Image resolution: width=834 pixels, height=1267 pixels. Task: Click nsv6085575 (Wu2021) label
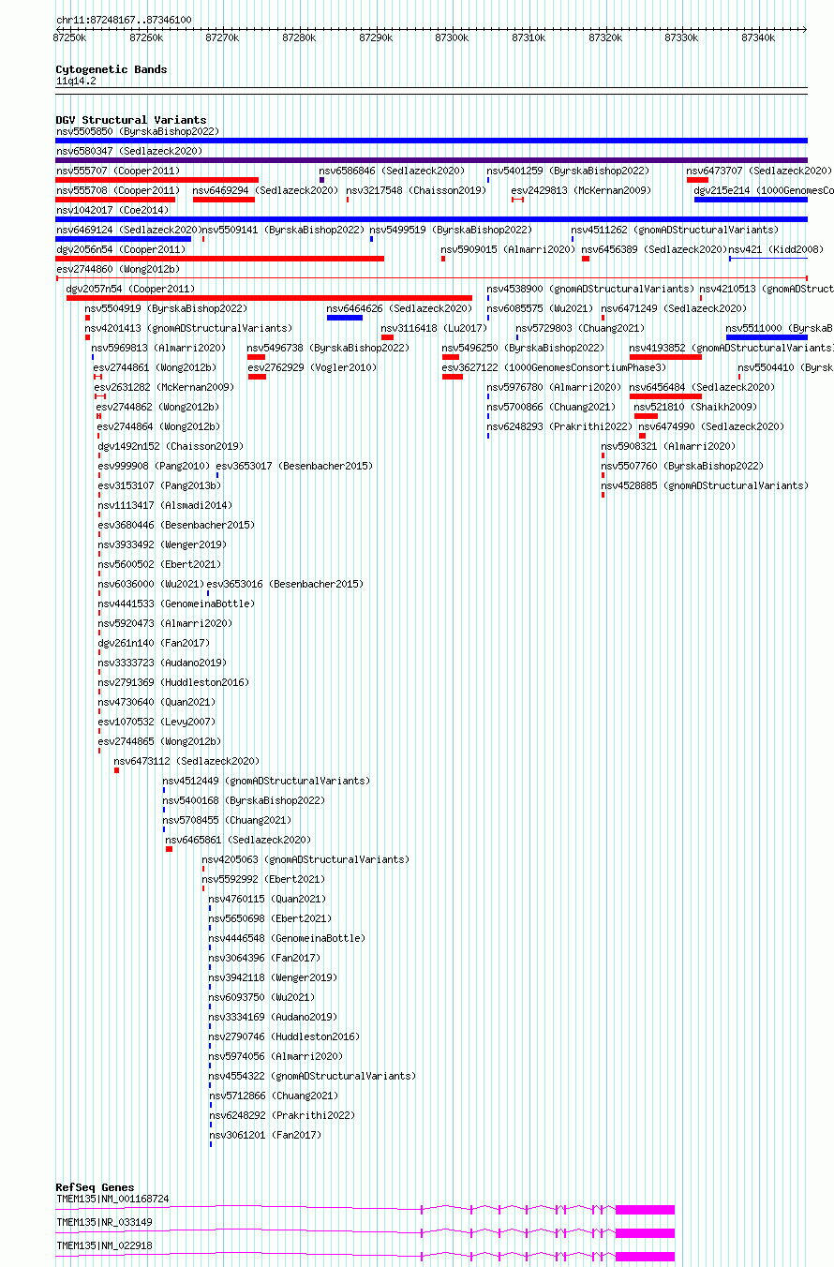pyautogui.click(x=539, y=308)
